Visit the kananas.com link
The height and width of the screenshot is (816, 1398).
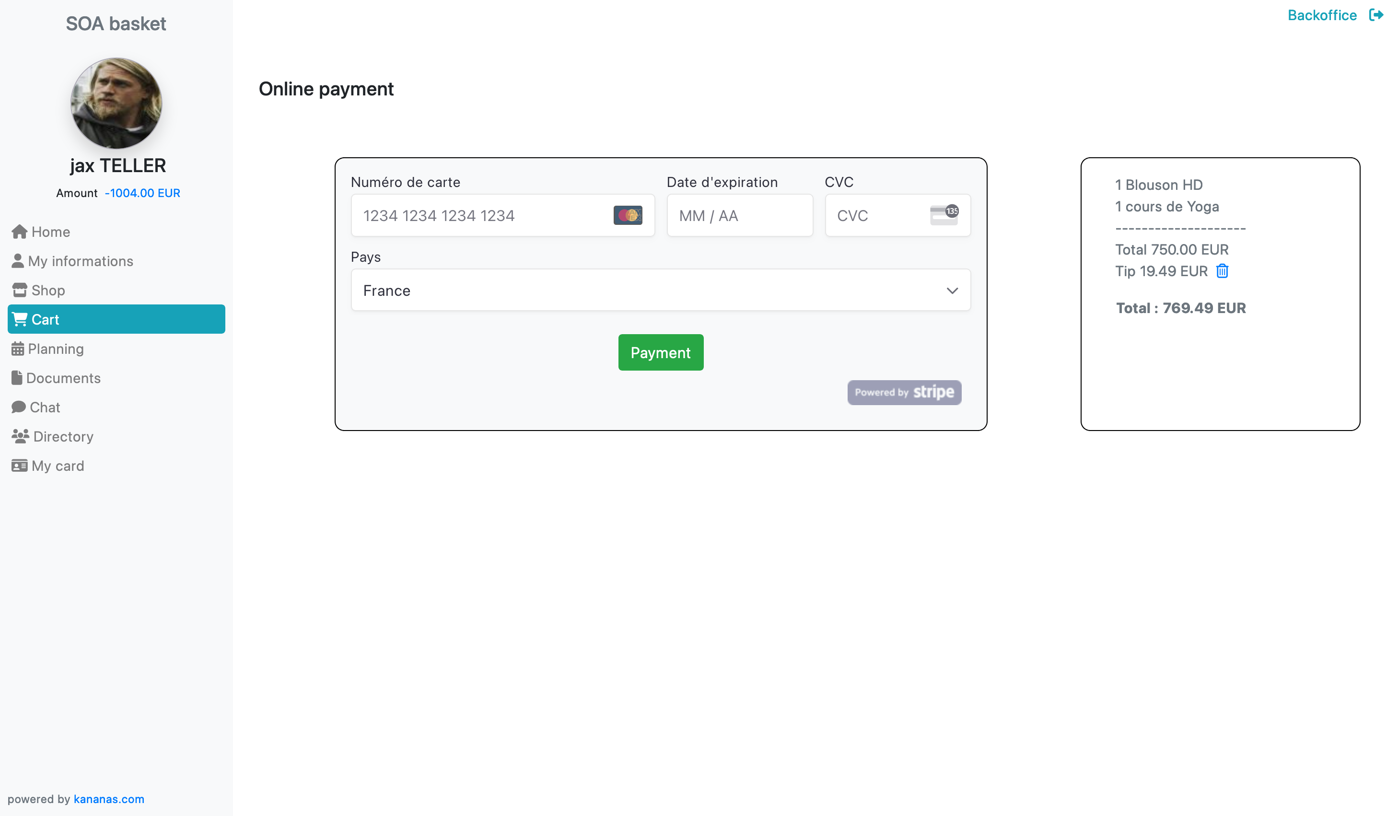109,799
